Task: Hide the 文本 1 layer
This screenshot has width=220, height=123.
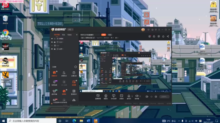Action: [x=52, y=42]
